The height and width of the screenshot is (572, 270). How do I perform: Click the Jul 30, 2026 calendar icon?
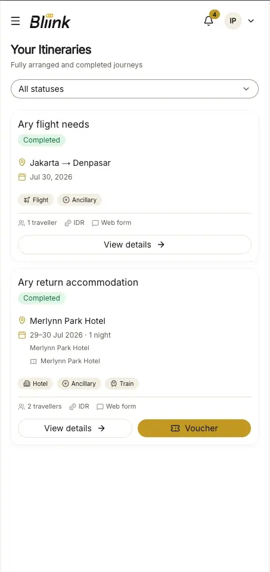point(22,177)
